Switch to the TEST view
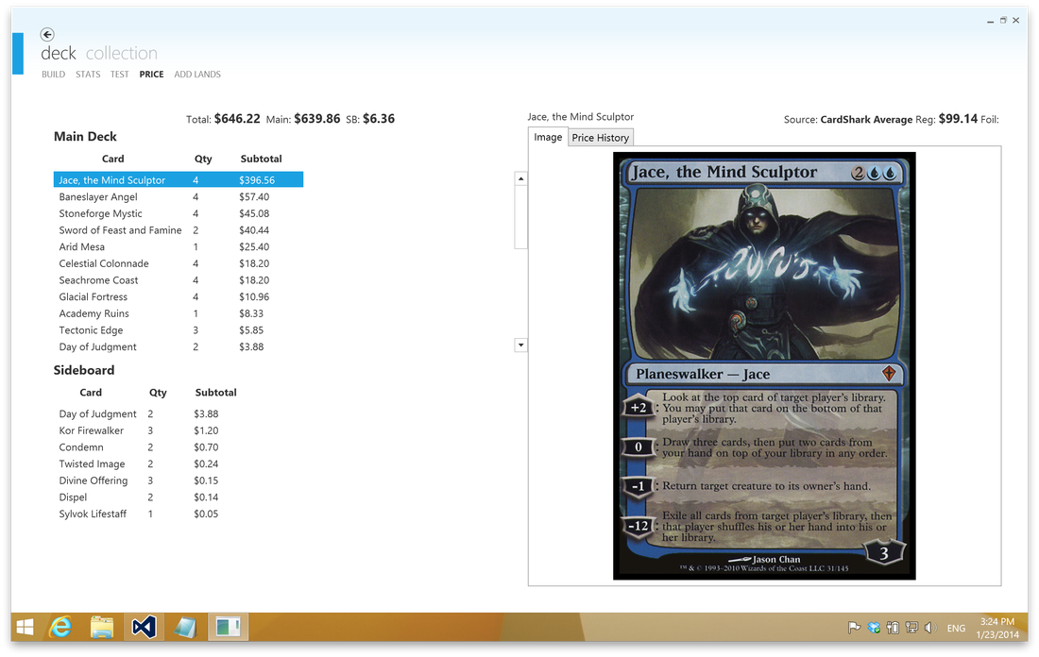Viewport: 1039px width, 657px height. click(x=119, y=74)
